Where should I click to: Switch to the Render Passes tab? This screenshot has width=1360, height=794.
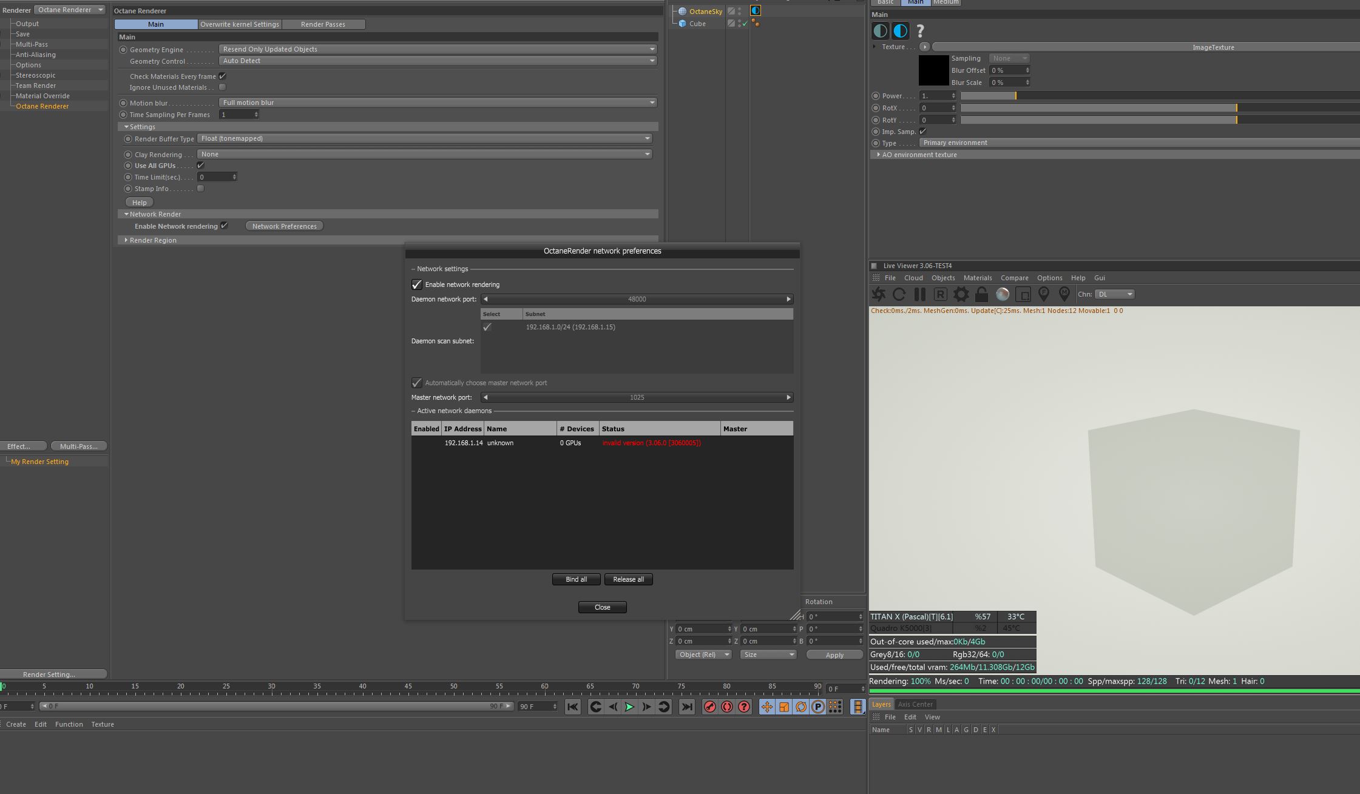pos(323,24)
